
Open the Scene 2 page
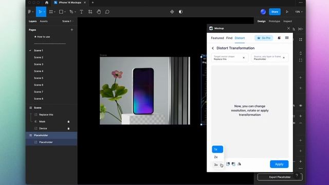pos(39,57)
